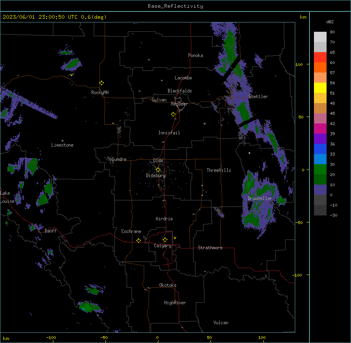Click the Olds label
351x343 pixels.
click(x=158, y=161)
